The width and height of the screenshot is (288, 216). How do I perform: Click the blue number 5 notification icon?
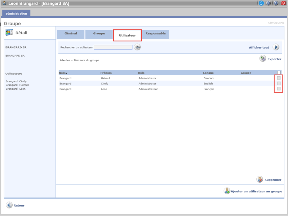click(x=261, y=3)
